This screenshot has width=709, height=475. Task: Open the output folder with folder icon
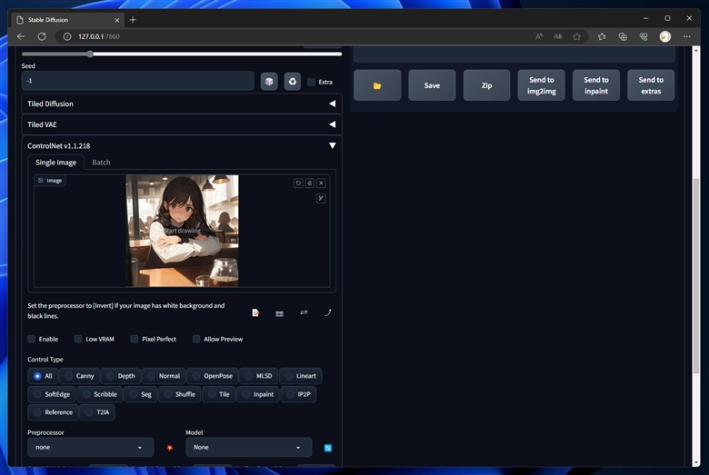click(376, 85)
